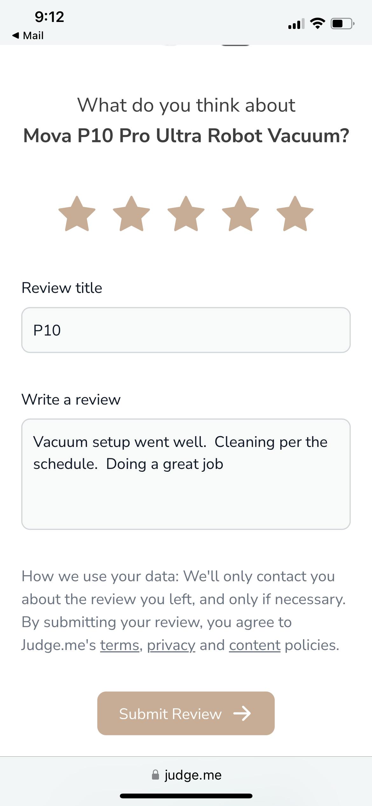Tap the Wi-Fi status icon
The image size is (372, 806).
tap(317, 24)
